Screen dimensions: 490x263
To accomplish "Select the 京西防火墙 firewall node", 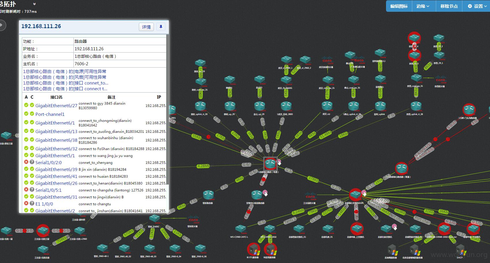I will click(440, 78).
